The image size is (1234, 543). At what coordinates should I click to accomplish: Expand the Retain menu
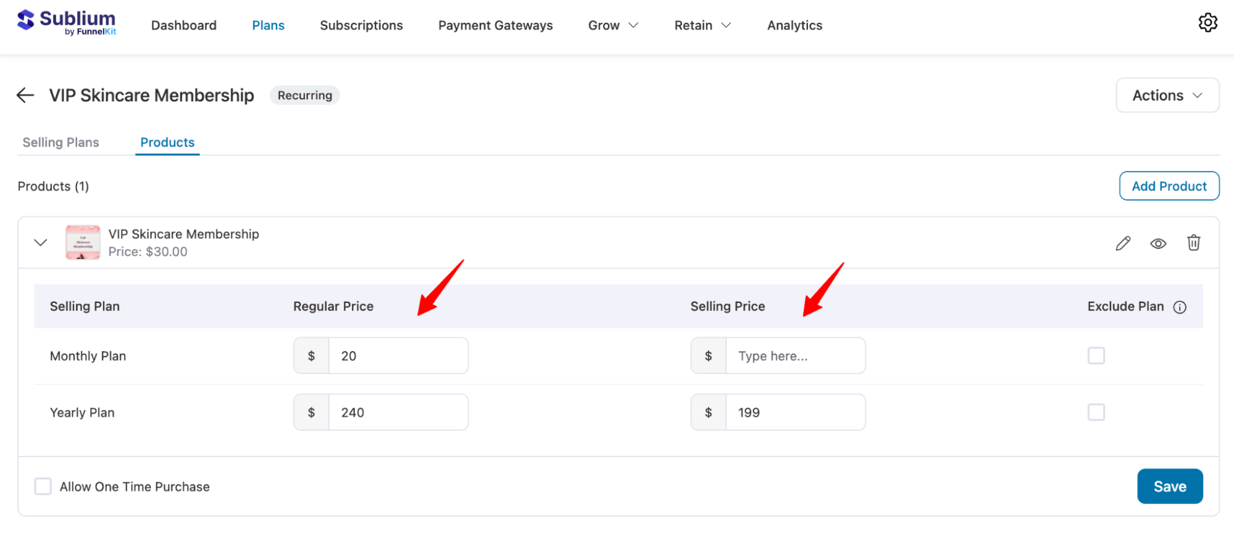point(702,25)
